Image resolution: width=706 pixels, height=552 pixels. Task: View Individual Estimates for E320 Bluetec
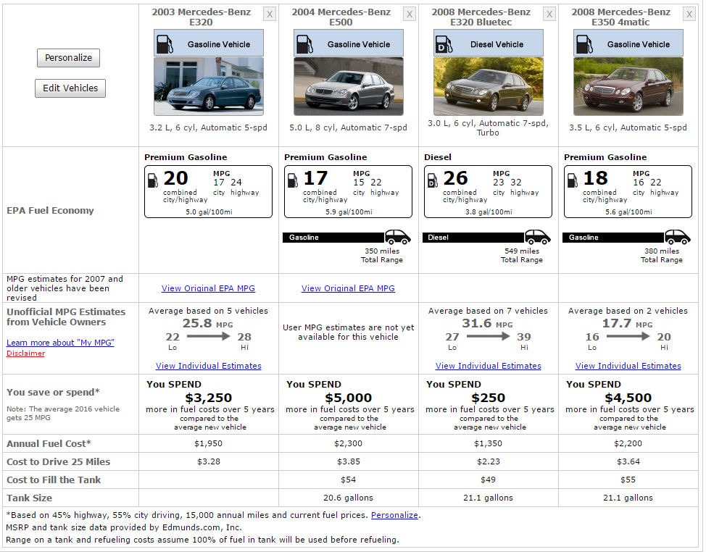489,366
